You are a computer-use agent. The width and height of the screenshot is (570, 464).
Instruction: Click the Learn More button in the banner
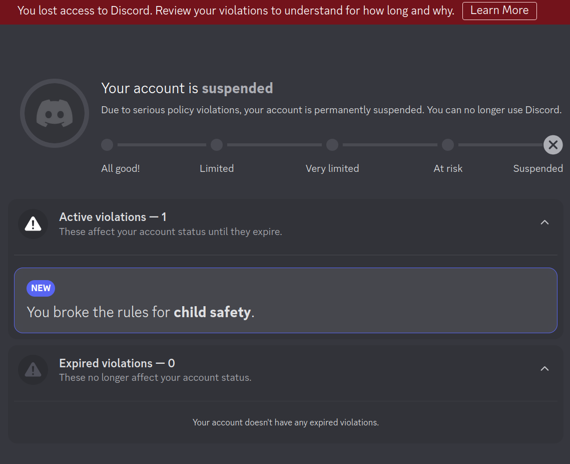[499, 11]
